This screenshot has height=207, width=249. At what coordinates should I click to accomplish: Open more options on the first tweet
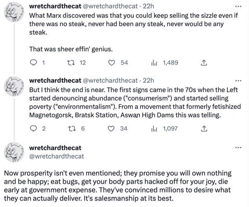pos(238,7)
